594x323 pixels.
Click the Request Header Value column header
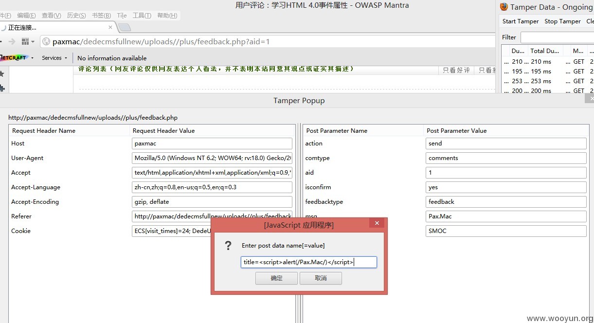pyautogui.click(x=213, y=130)
